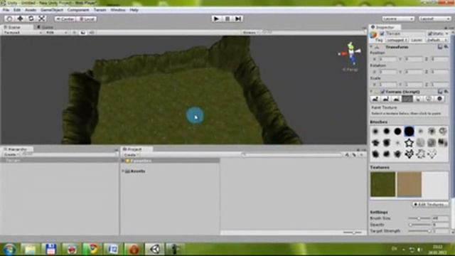Open the Edit menu
Screen dimensions: 455x256
17,10
